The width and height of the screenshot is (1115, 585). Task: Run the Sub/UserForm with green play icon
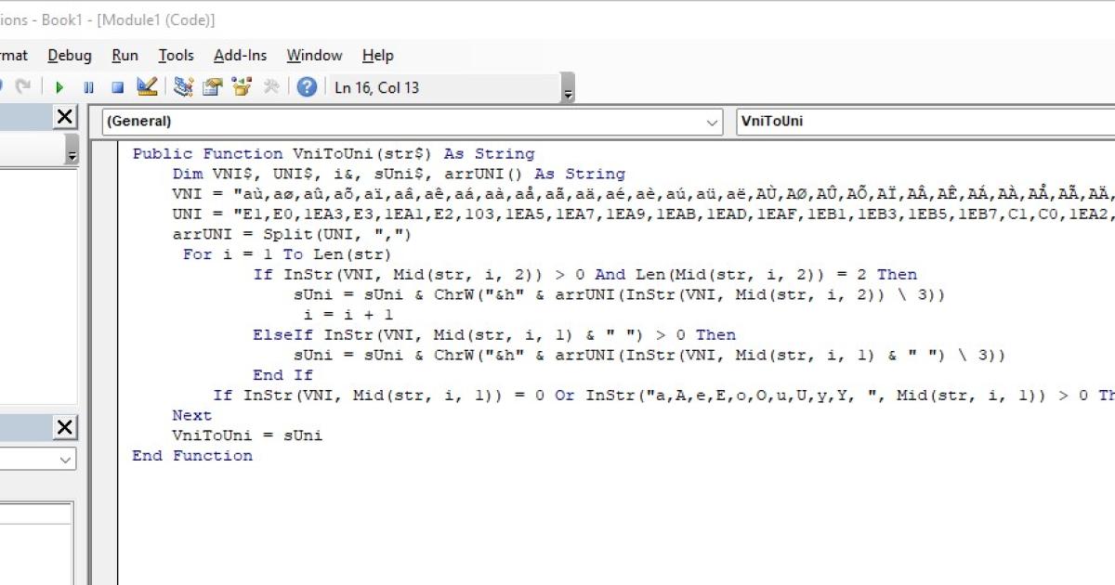59,86
